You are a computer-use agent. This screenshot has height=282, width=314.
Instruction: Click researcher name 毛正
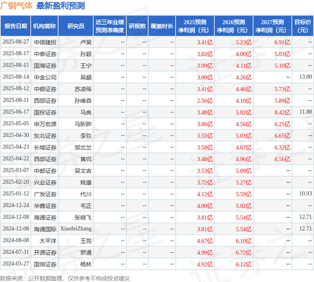(86, 206)
